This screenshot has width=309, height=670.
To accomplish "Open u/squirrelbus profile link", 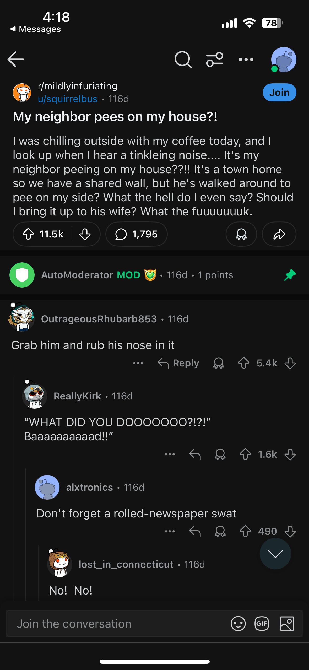I will click(68, 99).
